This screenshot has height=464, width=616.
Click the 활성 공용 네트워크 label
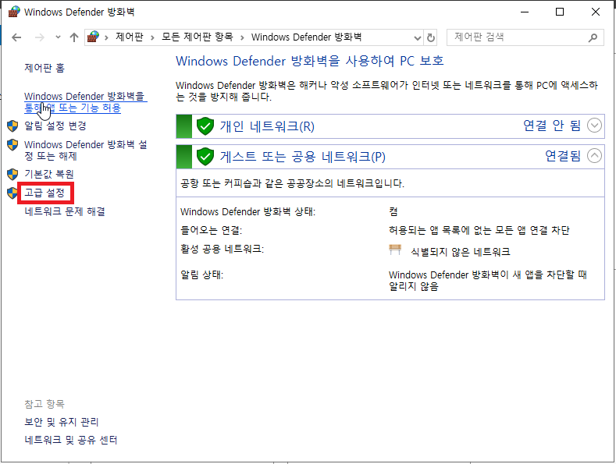222,249
